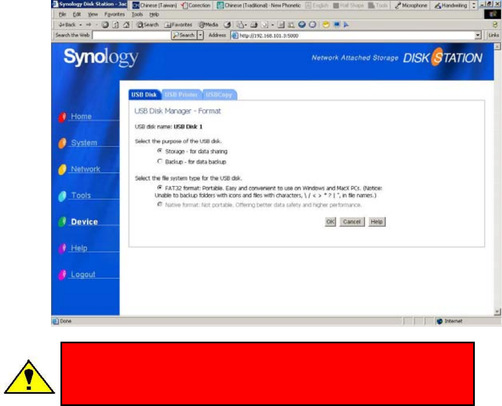The image size is (502, 406).
Task: Select Backup - for data backup option
Action: pyautogui.click(x=159, y=161)
